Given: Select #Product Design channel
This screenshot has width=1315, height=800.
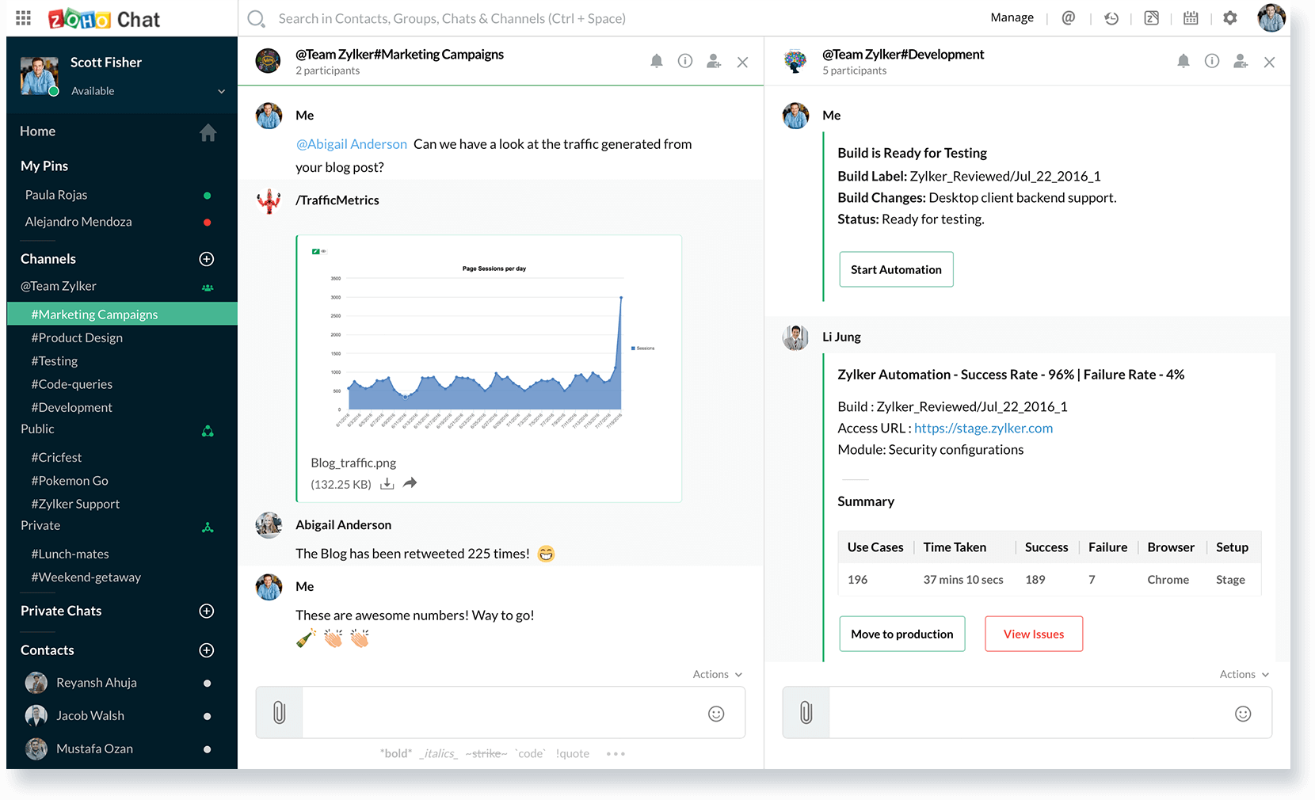Looking at the screenshot, I should (77, 337).
